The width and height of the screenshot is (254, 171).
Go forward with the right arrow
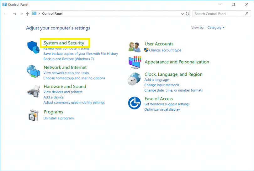(x=14, y=14)
